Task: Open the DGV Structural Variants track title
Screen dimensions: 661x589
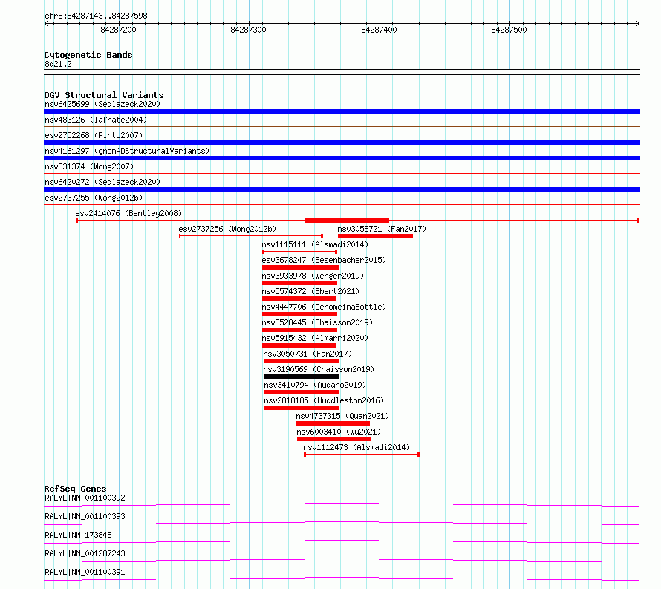Action: pos(104,95)
